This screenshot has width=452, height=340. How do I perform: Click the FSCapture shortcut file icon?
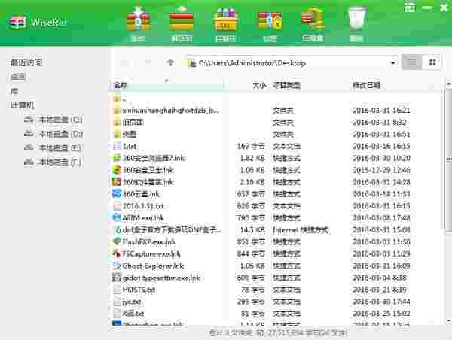(x=117, y=253)
